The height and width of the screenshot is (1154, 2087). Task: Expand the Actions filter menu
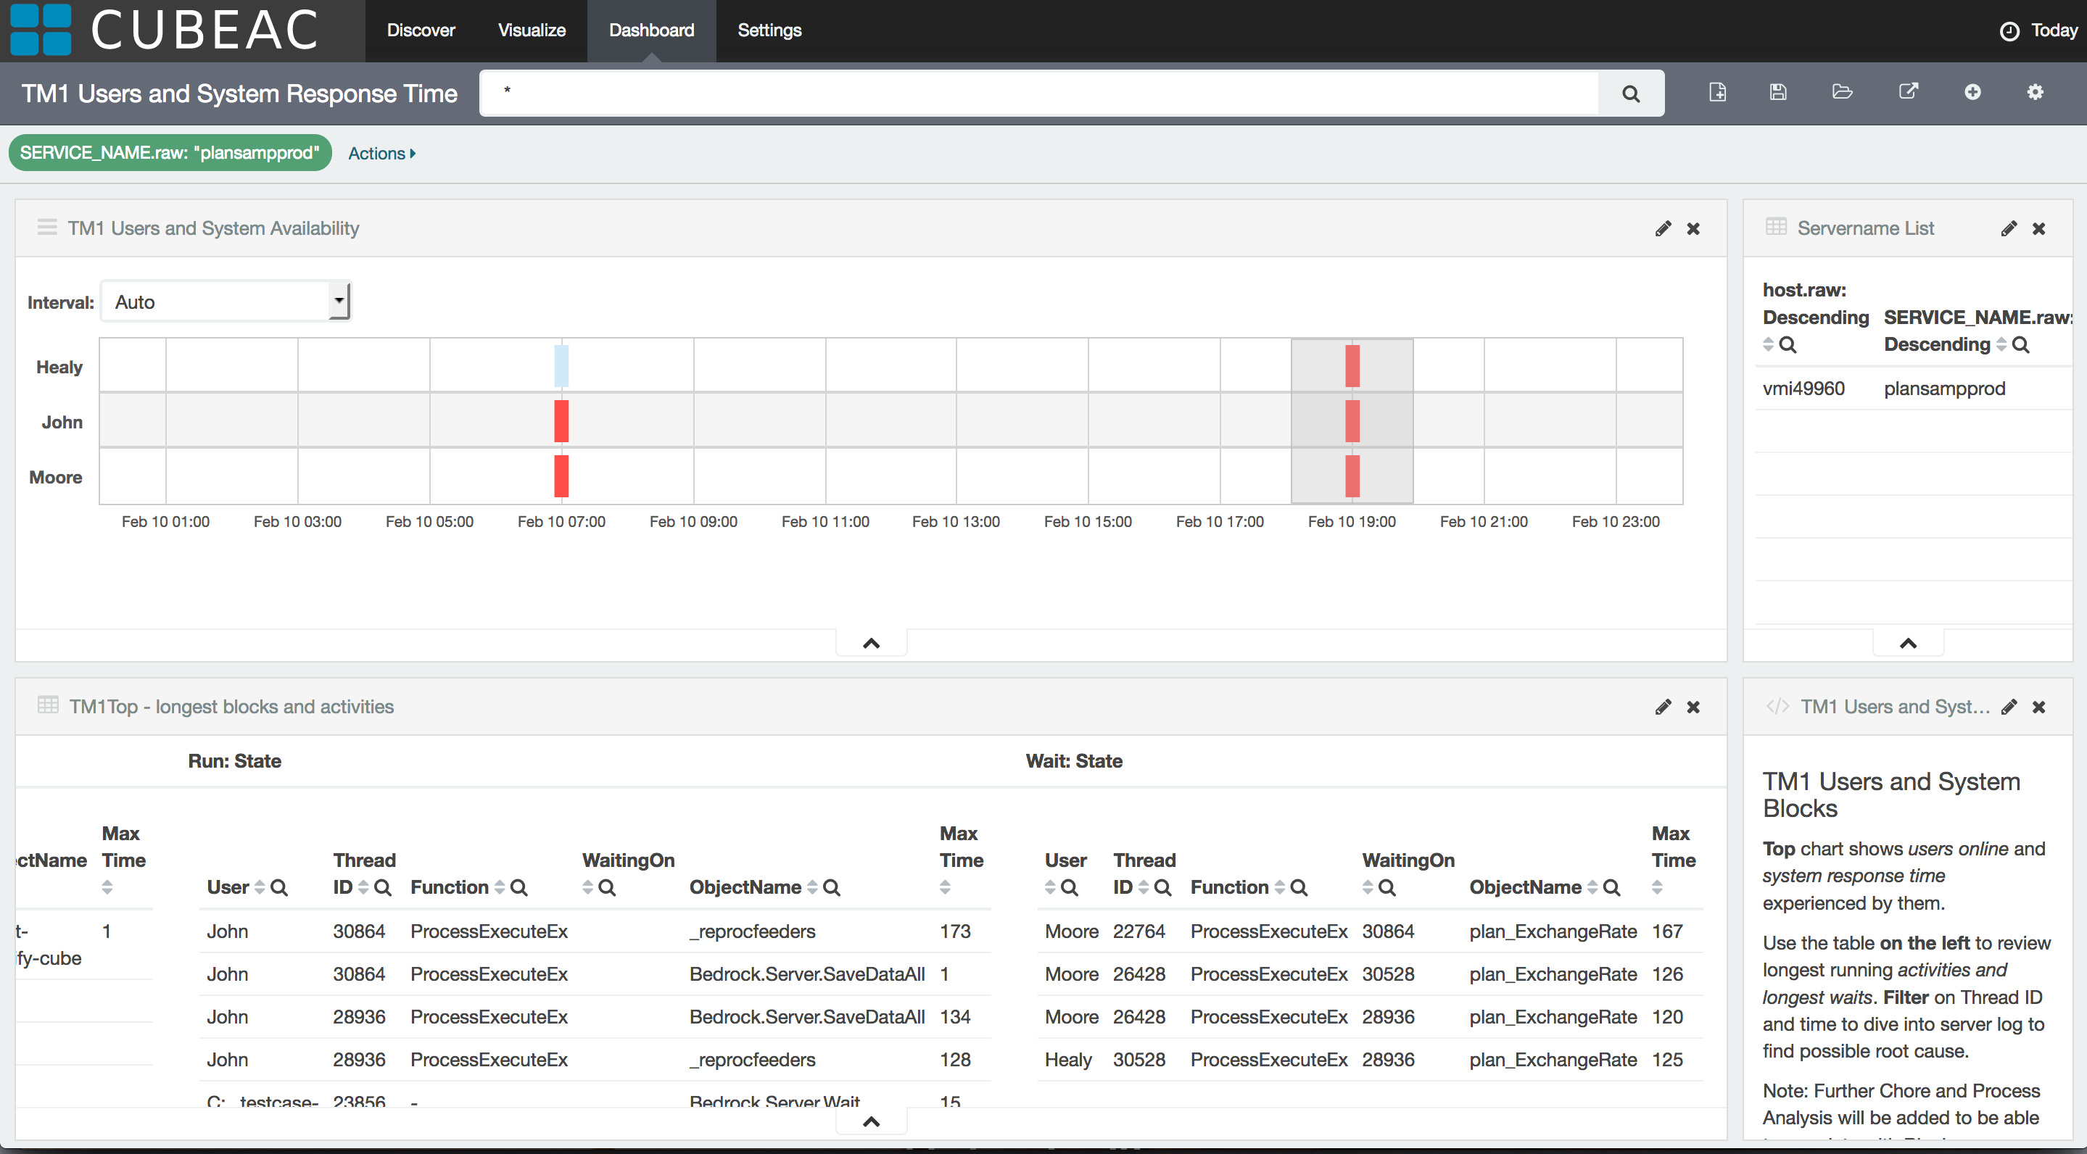(381, 153)
